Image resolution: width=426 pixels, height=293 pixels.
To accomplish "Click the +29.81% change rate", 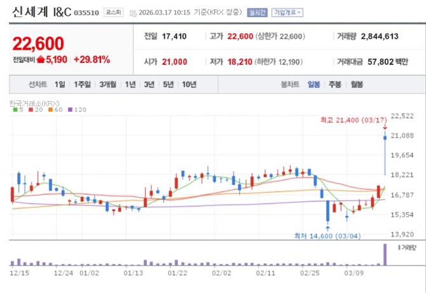I will coord(92,60).
